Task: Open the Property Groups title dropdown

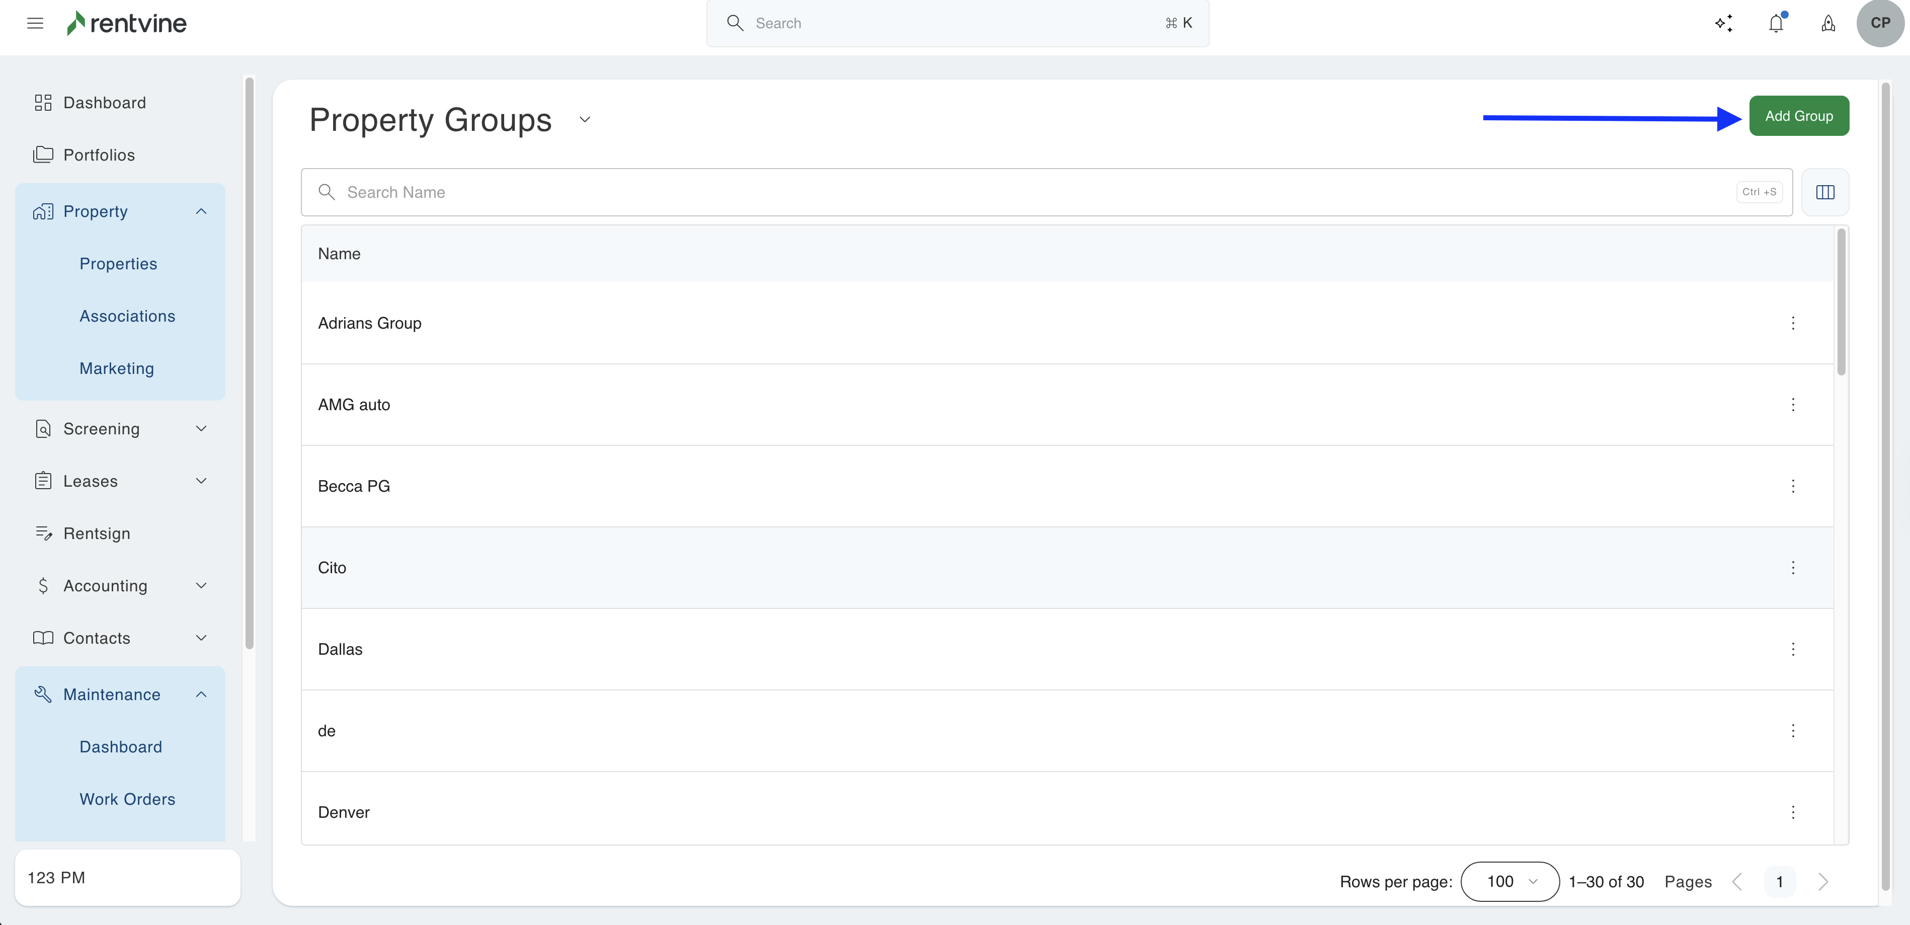Action: (584, 119)
